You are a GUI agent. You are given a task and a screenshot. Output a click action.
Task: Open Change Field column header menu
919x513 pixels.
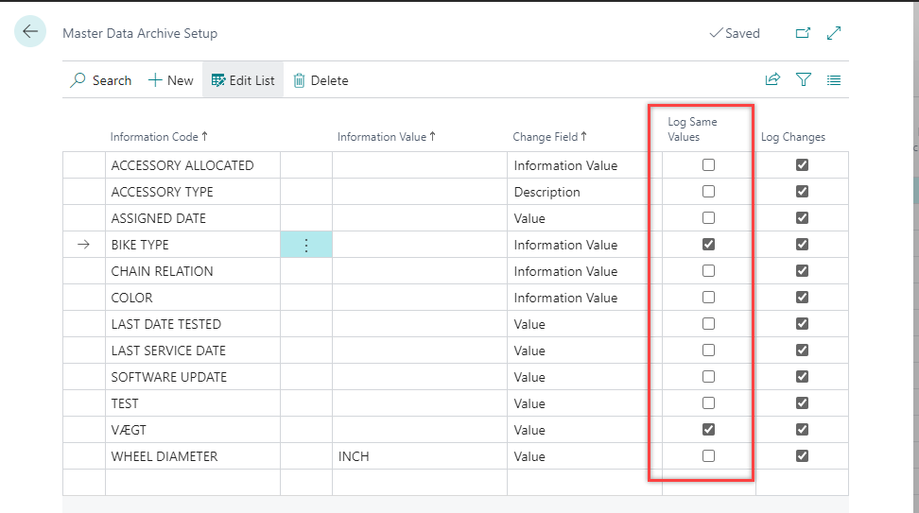click(549, 137)
